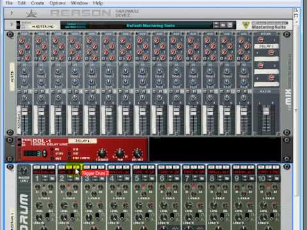The image size is (307, 230).
Task: Enable EQ on mixer channel 1
Action: [x=19, y=64]
